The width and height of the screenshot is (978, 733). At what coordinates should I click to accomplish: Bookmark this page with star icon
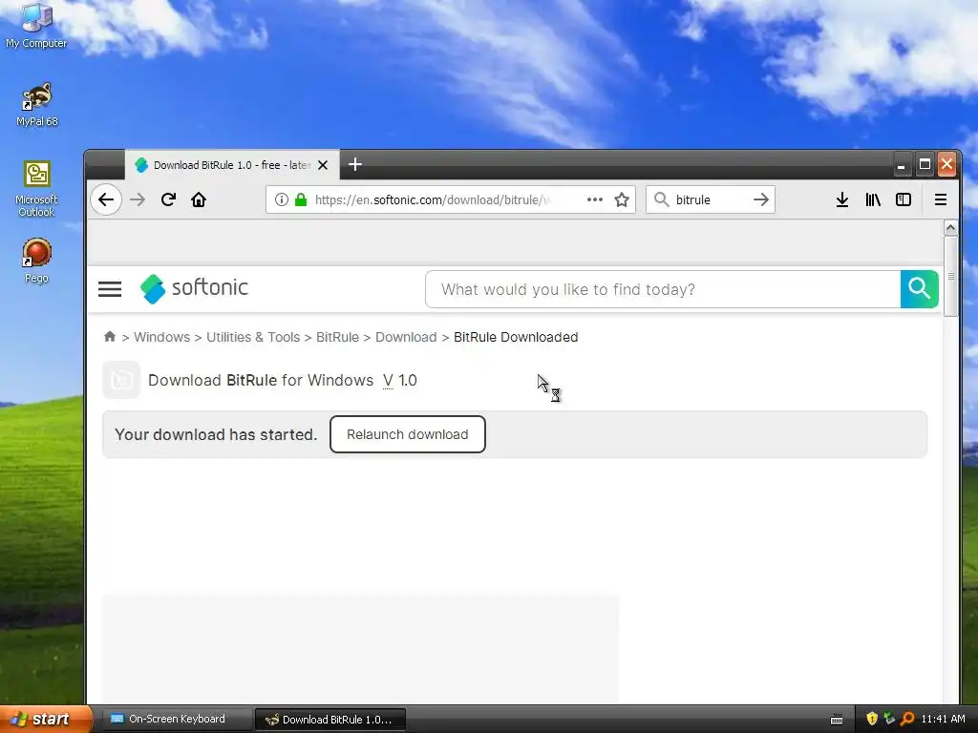(x=622, y=199)
